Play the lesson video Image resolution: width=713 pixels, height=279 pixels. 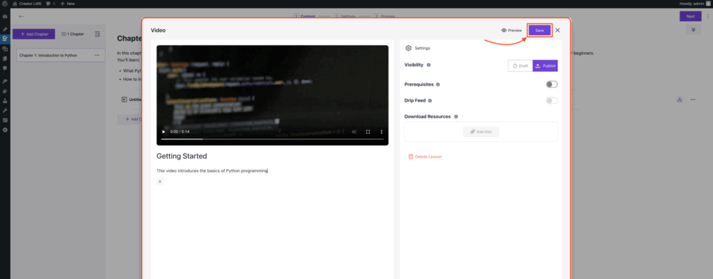pos(164,131)
